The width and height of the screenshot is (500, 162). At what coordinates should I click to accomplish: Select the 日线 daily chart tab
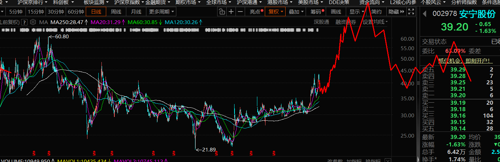(x=96, y=12)
